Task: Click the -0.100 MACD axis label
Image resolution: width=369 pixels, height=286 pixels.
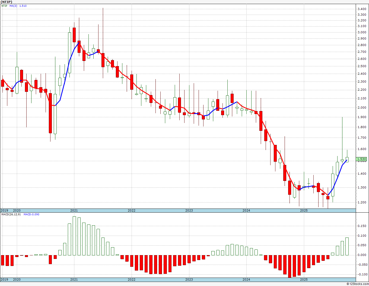Action: click(362, 274)
